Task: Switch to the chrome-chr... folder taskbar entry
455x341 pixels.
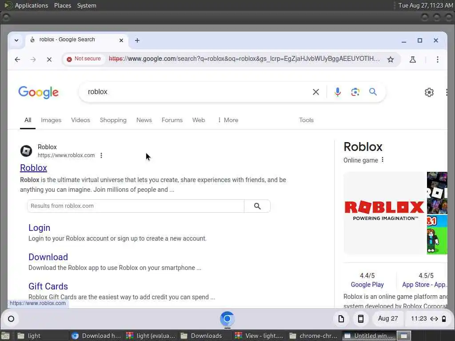Action: (315, 336)
